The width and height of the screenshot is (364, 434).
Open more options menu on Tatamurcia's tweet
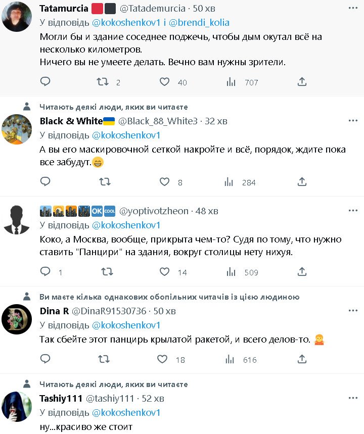coord(353,9)
